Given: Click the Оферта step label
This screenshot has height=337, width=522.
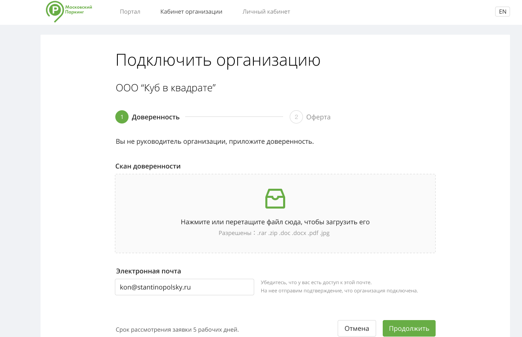Looking at the screenshot, I should pyautogui.click(x=318, y=117).
